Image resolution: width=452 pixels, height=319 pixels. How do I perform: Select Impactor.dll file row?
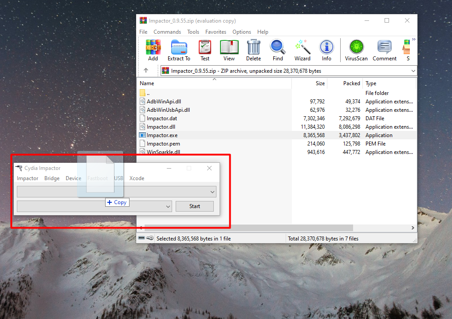[x=277, y=127]
